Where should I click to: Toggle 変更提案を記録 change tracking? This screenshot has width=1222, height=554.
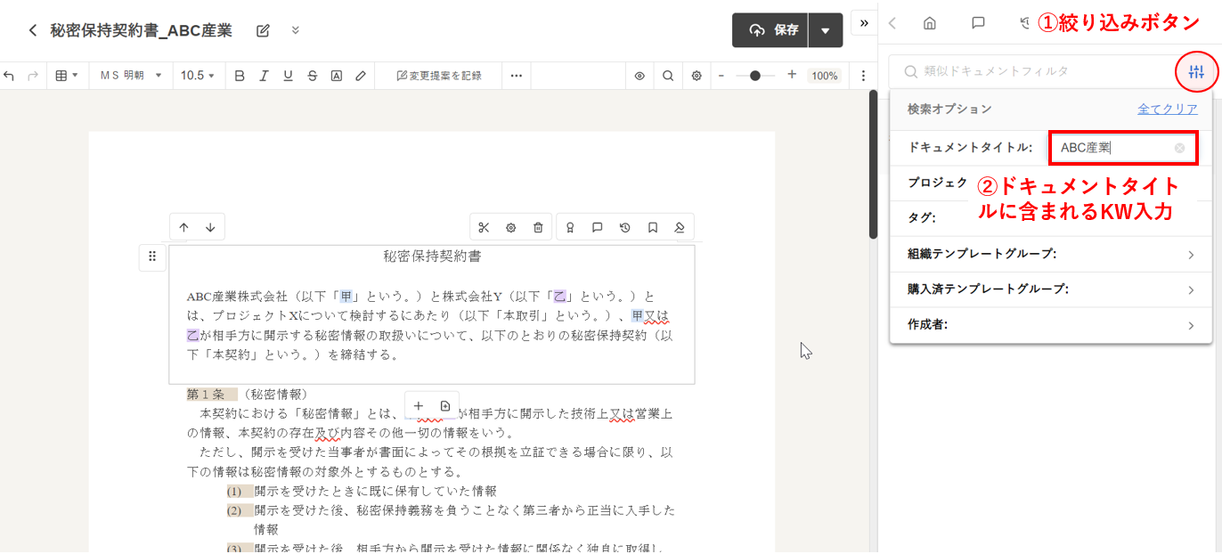(x=438, y=76)
